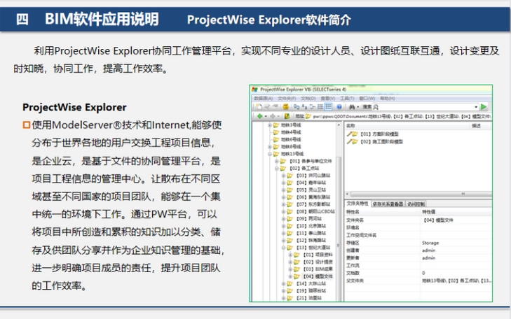Expand the 地铁3号线 tree node
This screenshot has width=511, height=319.
point(270,125)
